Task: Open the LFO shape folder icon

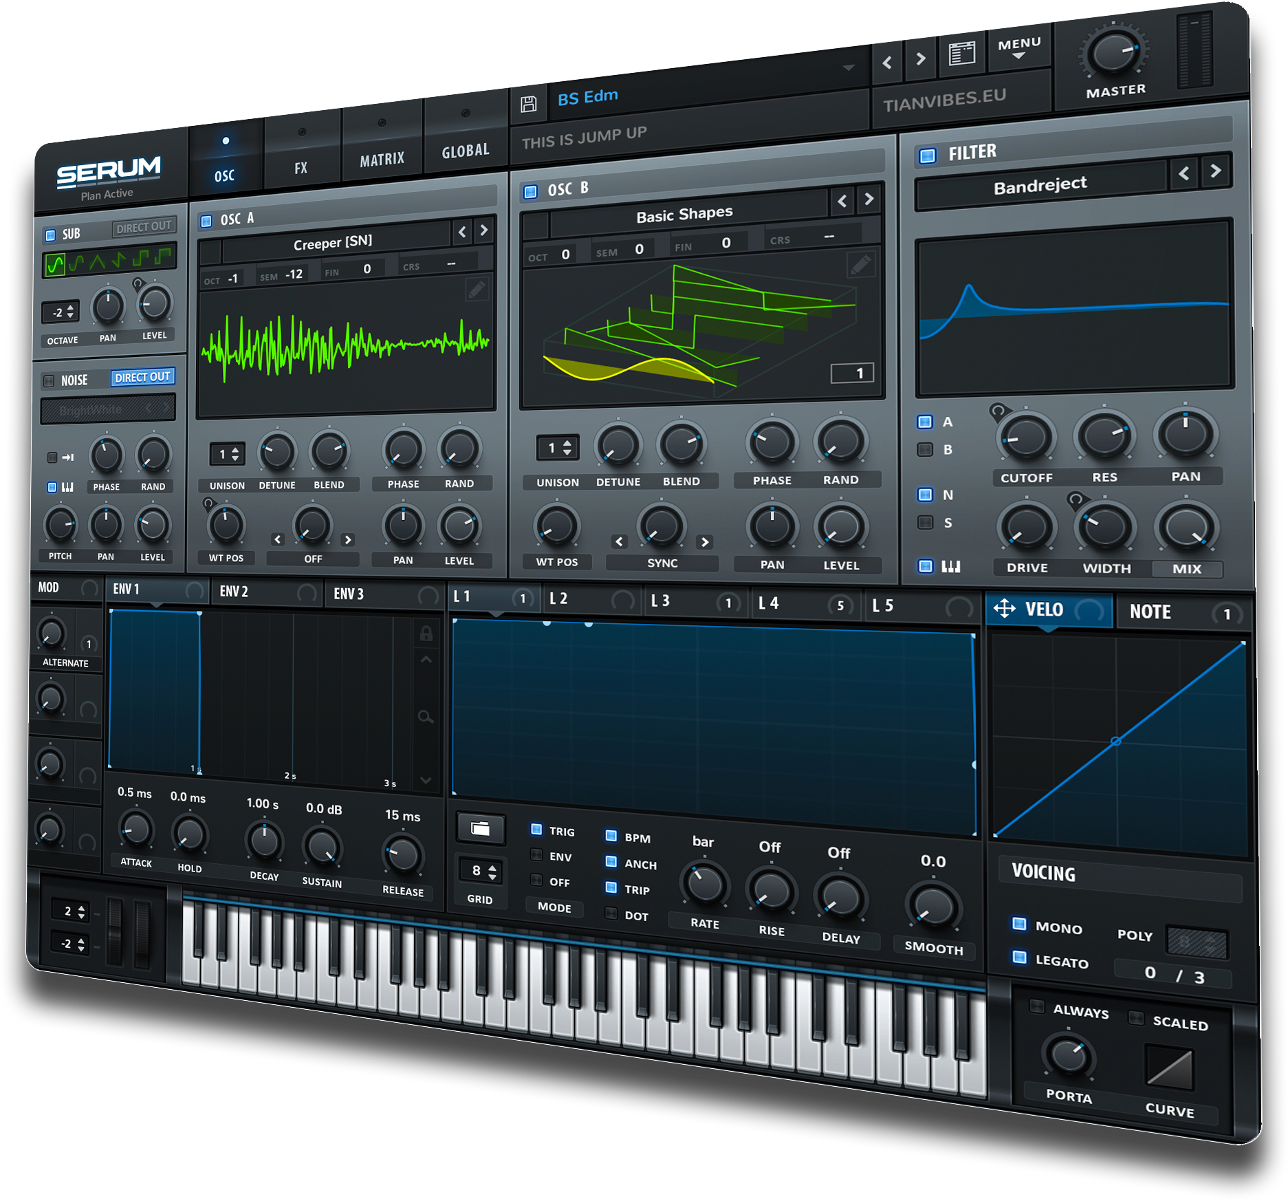Action: tap(480, 829)
